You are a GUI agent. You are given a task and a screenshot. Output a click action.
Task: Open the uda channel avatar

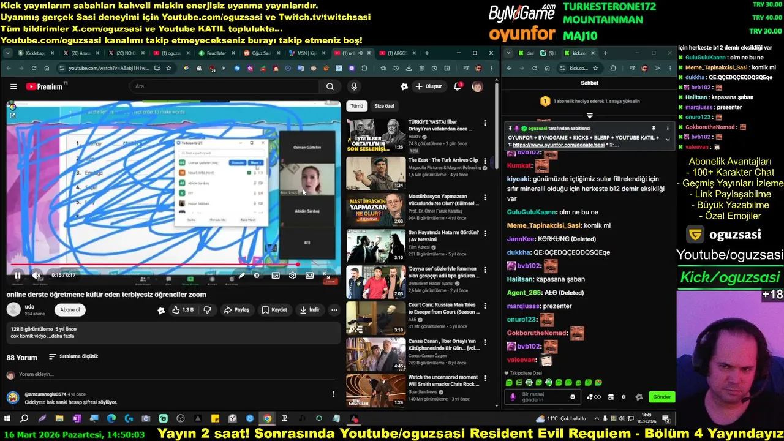(x=13, y=310)
